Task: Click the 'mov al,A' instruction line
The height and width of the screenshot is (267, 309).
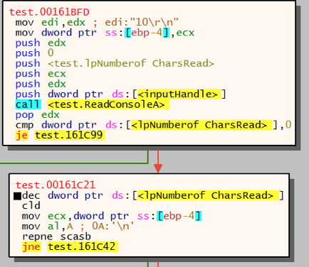Action: (78, 227)
